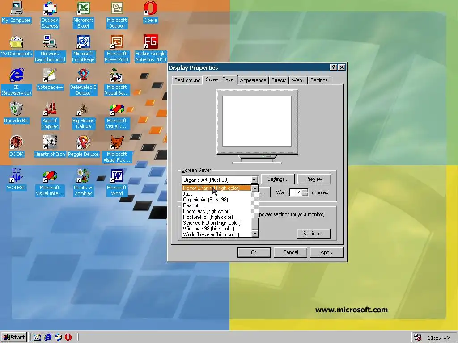Switch to the Appearance tab

point(253,80)
